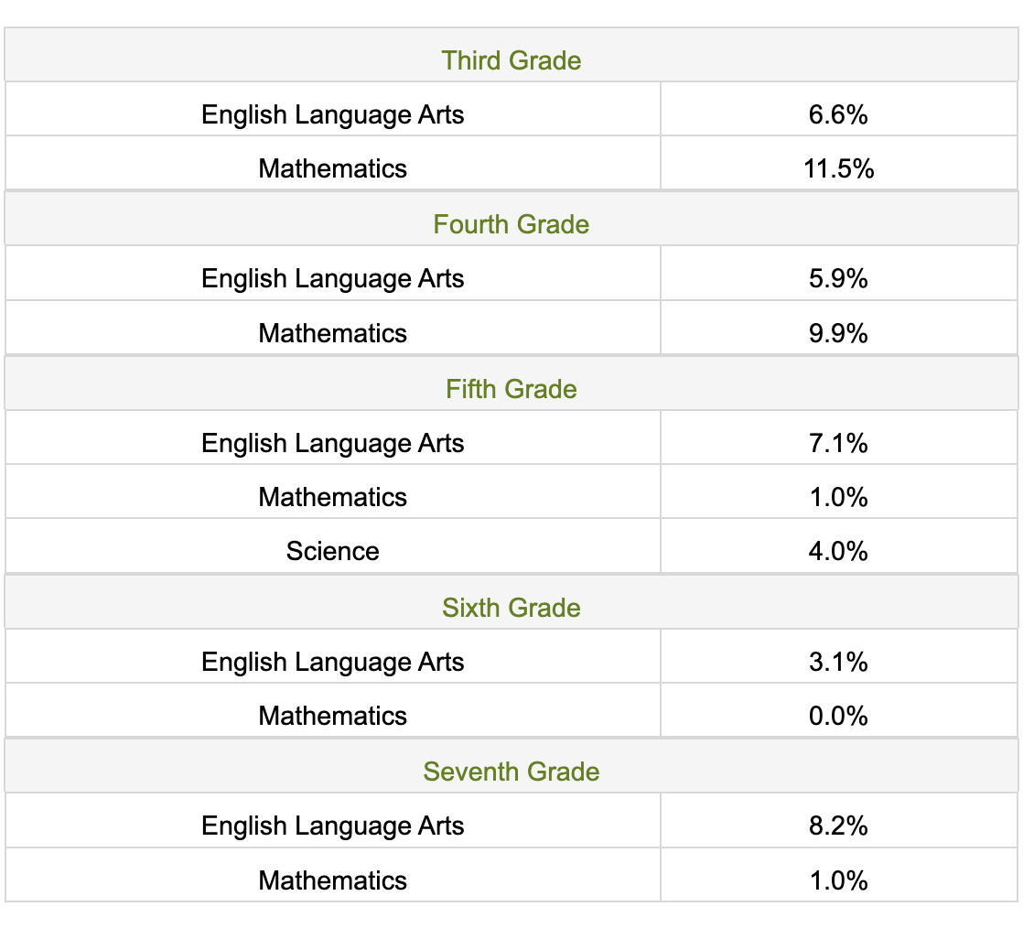1023x939 pixels.
Task: Click Fifth Grade Mathematics 1.0% value
Action: [837, 497]
